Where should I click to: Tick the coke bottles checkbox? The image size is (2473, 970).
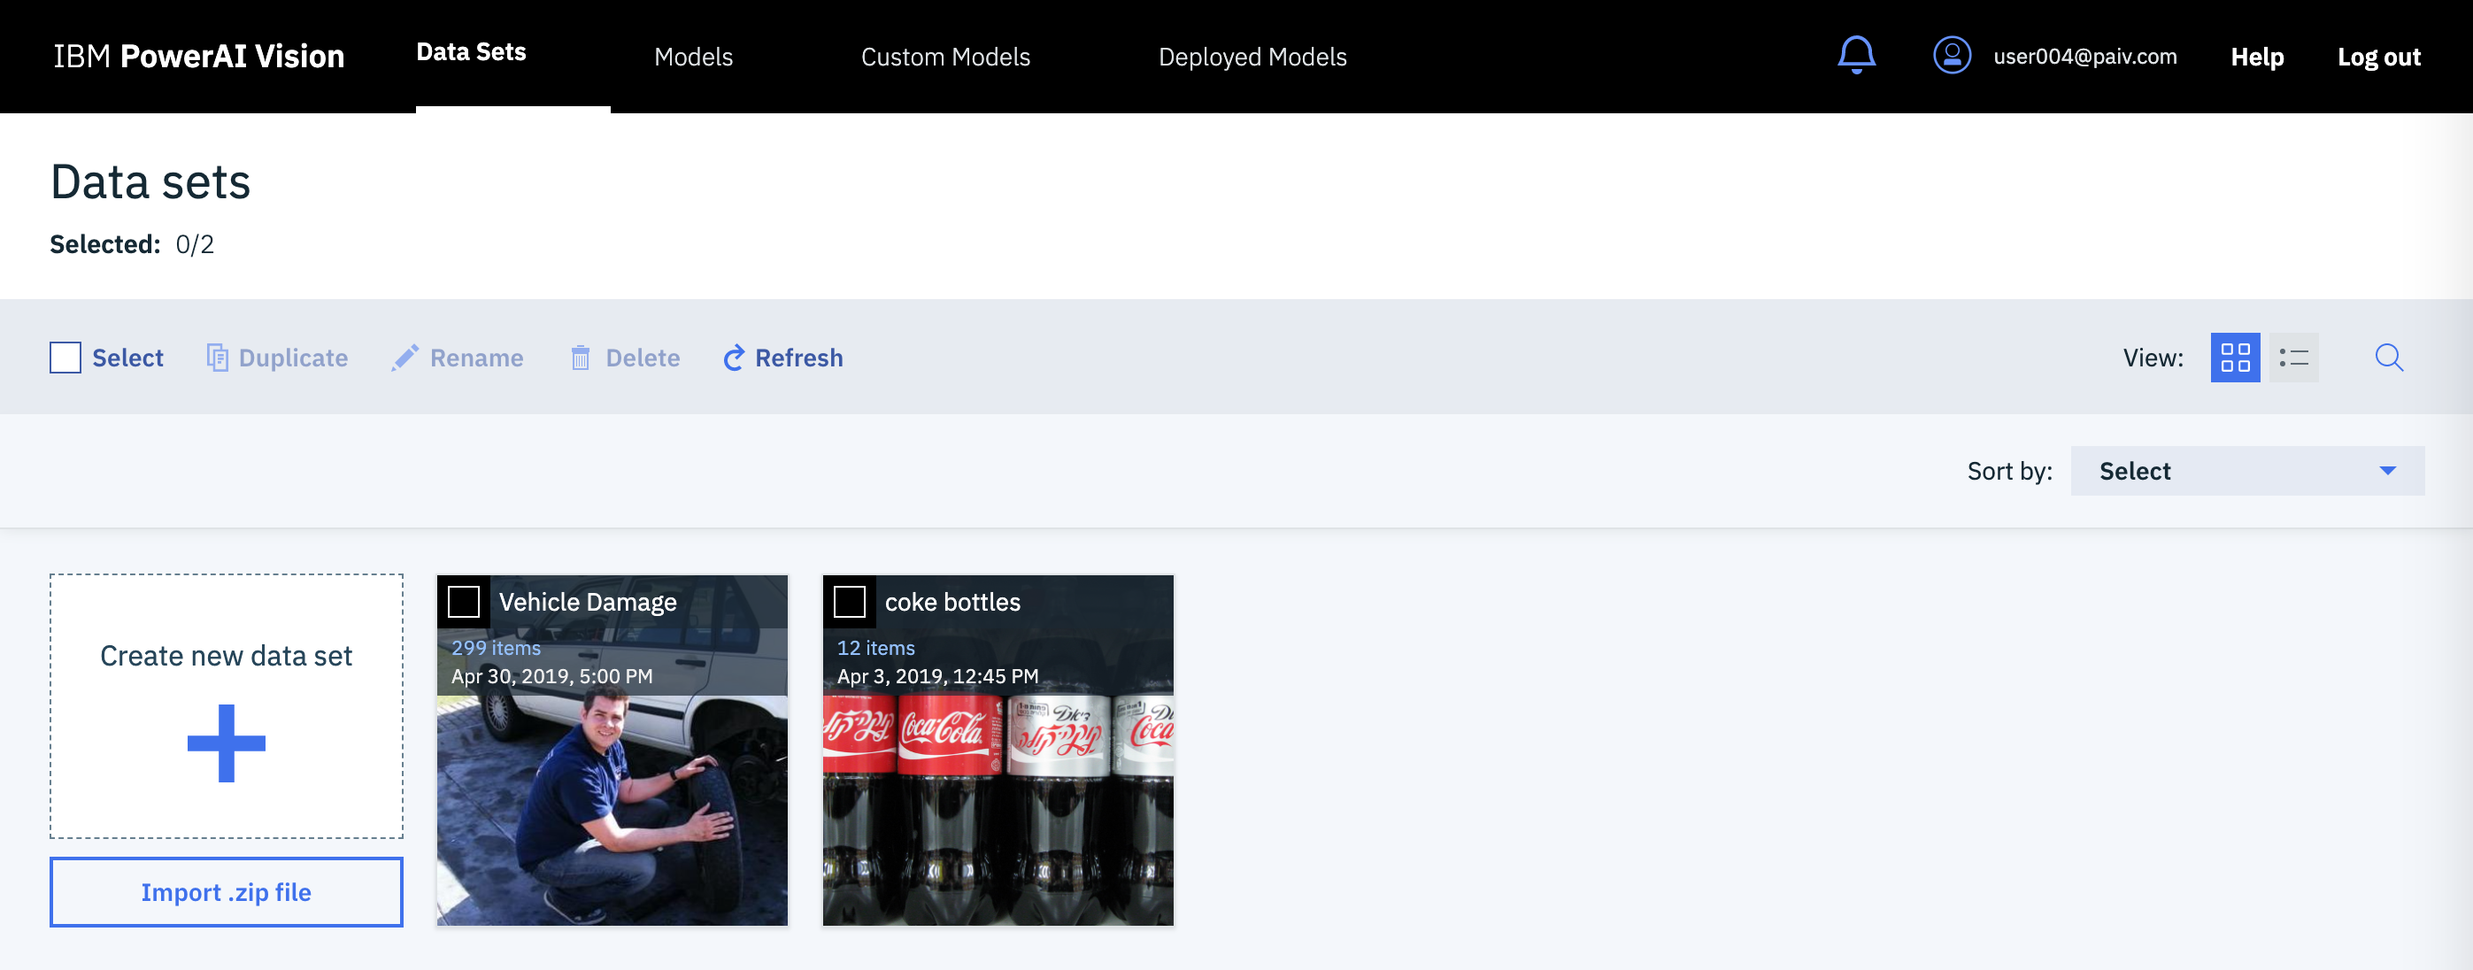click(850, 602)
